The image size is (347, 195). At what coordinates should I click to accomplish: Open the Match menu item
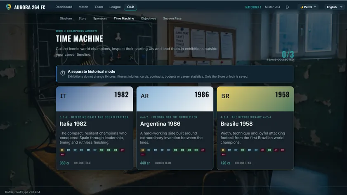(83, 7)
